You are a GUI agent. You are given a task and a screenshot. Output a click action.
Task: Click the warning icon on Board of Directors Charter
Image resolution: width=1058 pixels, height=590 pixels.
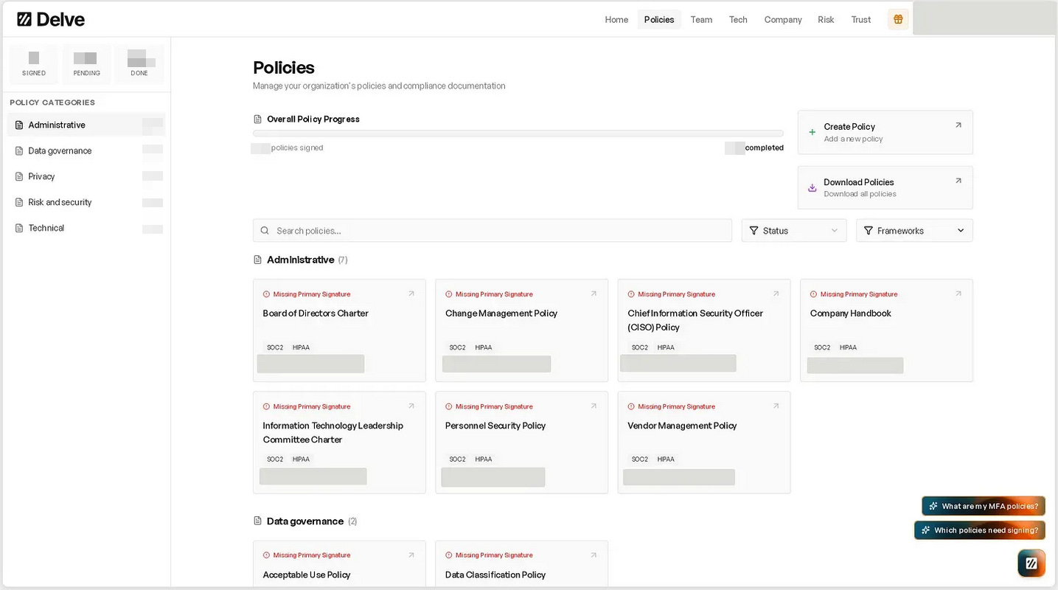click(x=266, y=294)
